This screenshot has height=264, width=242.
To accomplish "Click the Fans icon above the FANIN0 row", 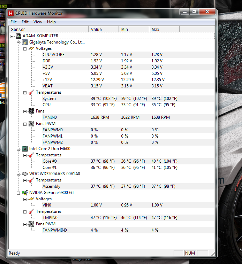I will pos(31,111).
